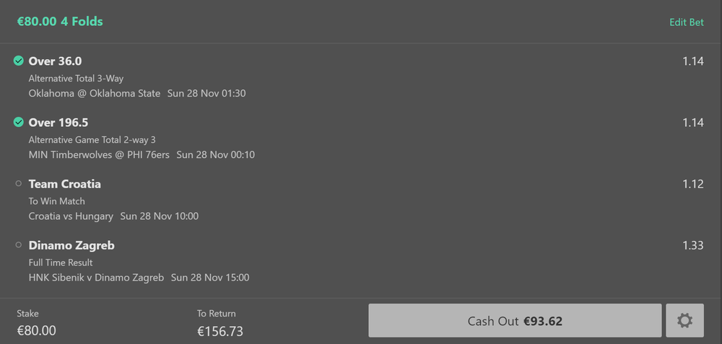Open Croatia vs Hungary match
Screen dimensions: 722x344
[x=71, y=216]
